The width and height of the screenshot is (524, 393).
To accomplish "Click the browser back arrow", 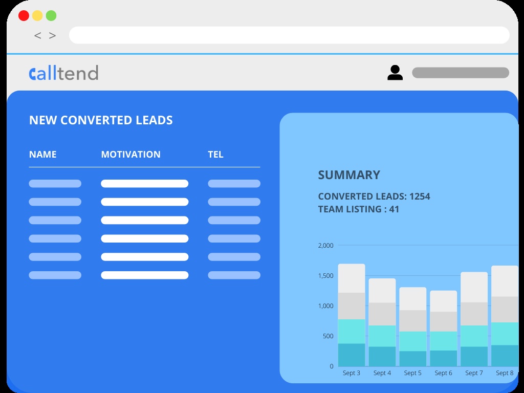I will tap(37, 35).
